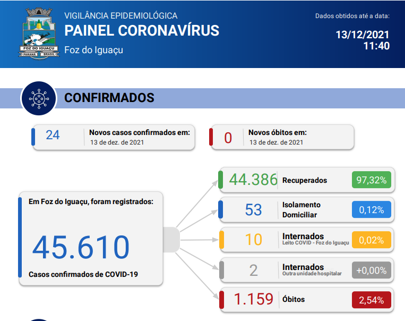
Task: Click the Recuperados label
Action: click(x=305, y=180)
